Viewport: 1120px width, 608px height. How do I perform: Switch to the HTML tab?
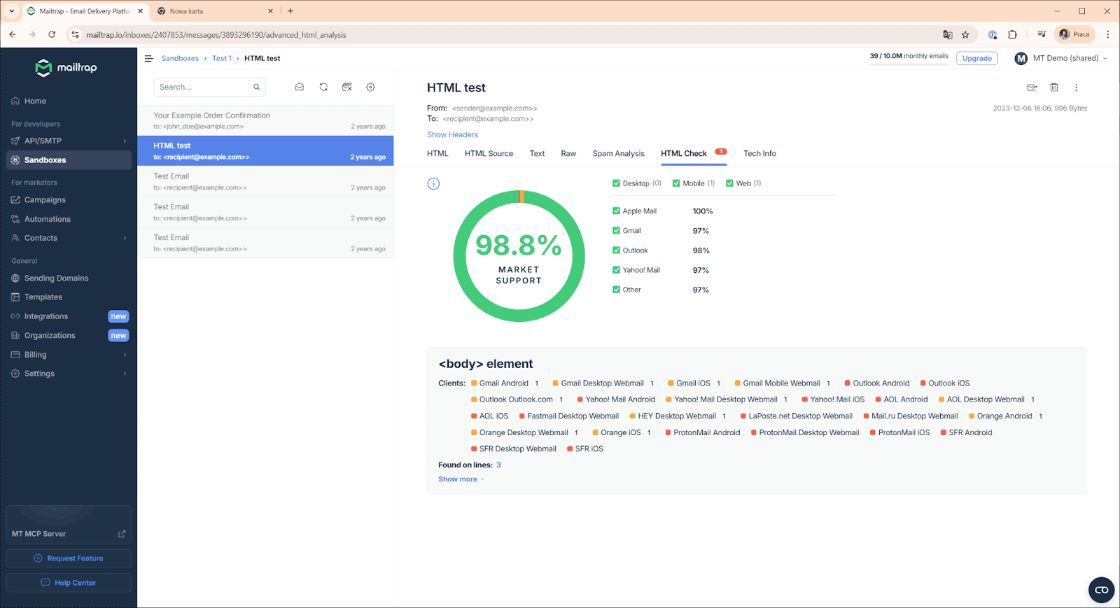click(437, 153)
